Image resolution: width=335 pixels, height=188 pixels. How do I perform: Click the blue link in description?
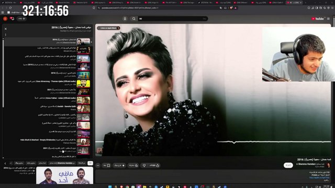click(x=319, y=178)
